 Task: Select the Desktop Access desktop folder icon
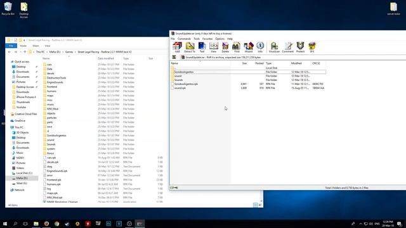click(x=24, y=10)
